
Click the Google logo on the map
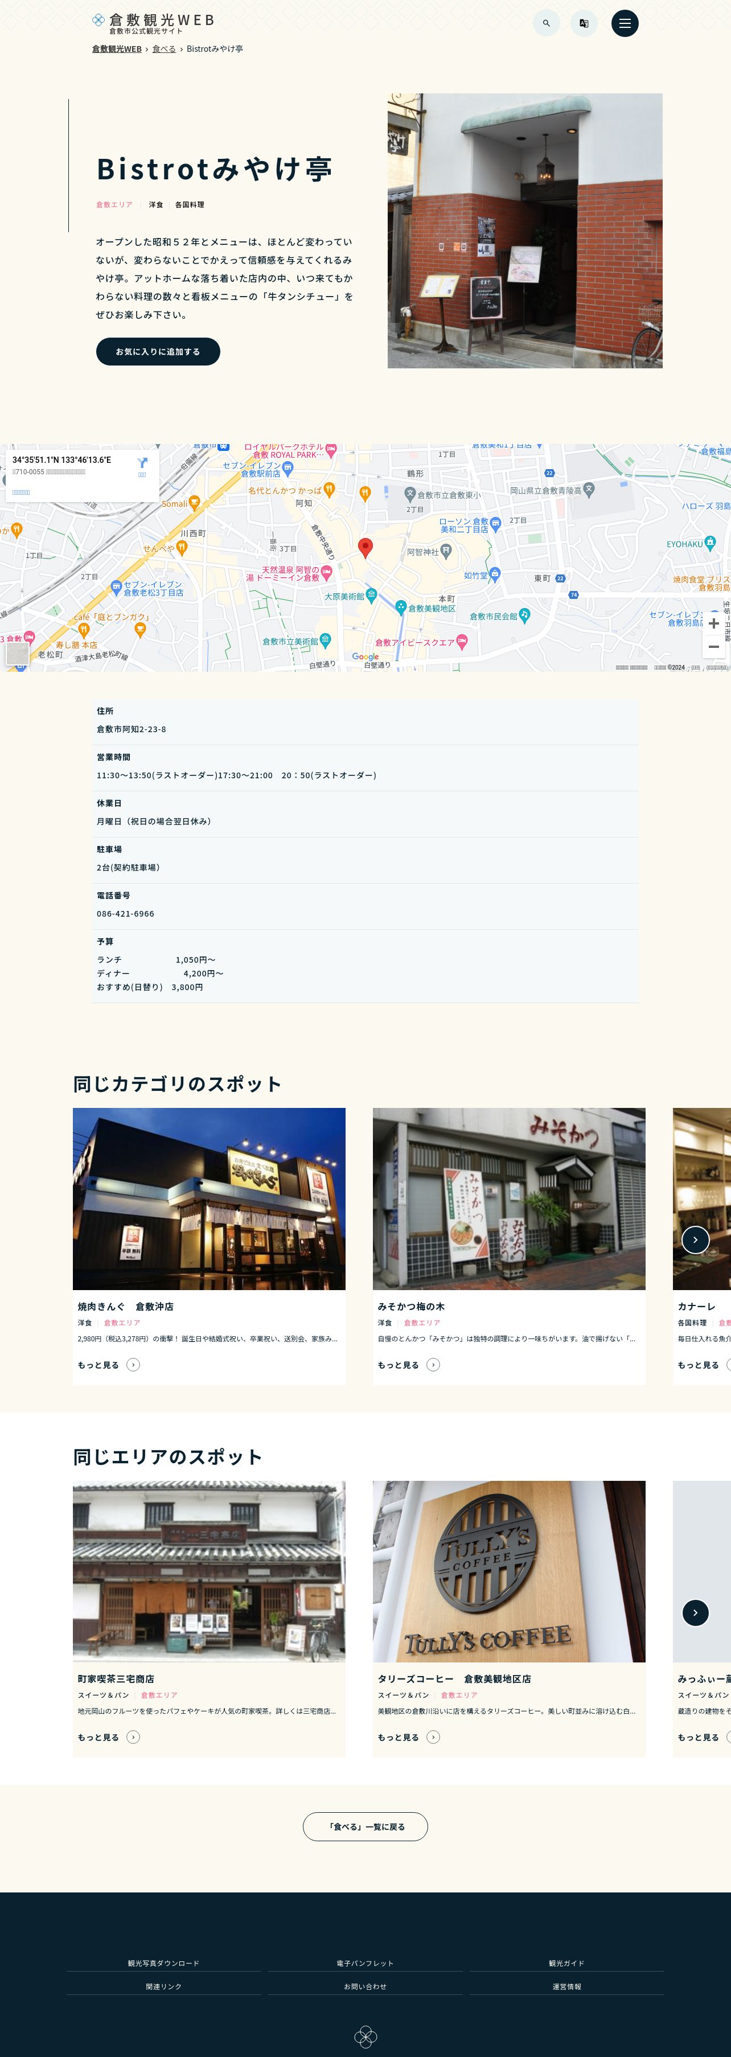[365, 657]
